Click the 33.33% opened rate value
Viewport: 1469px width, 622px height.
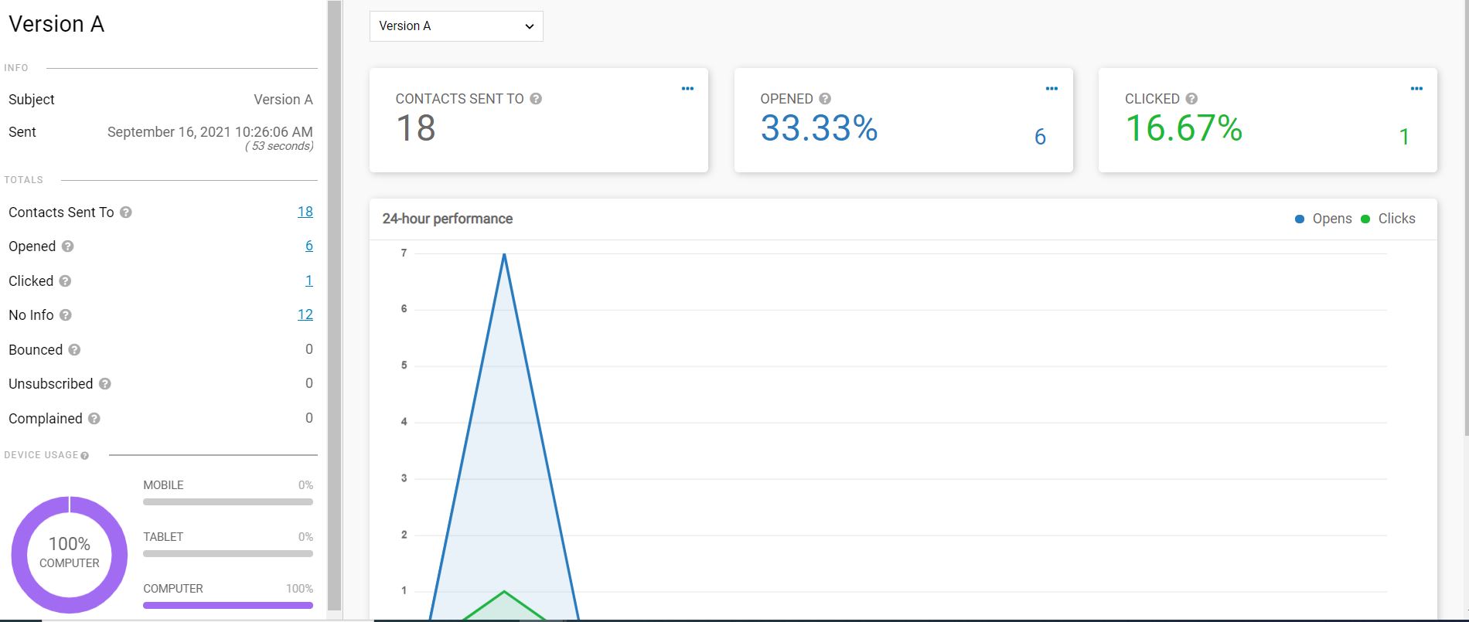[820, 128]
